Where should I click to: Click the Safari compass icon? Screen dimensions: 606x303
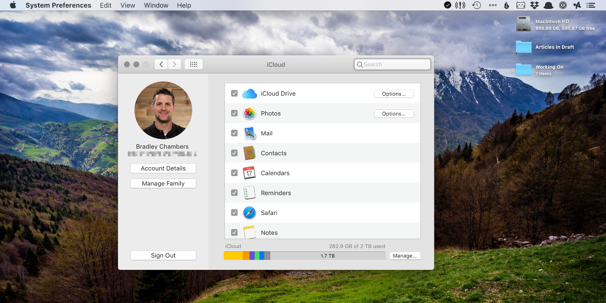[249, 213]
